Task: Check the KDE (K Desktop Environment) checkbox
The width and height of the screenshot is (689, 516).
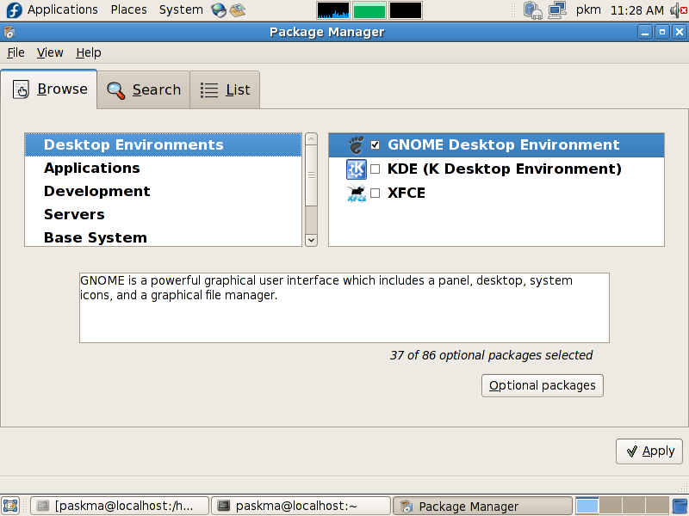Action: coord(375,169)
